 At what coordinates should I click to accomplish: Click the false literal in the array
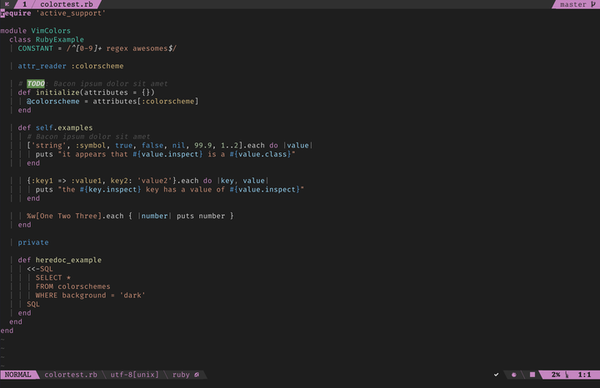click(152, 145)
